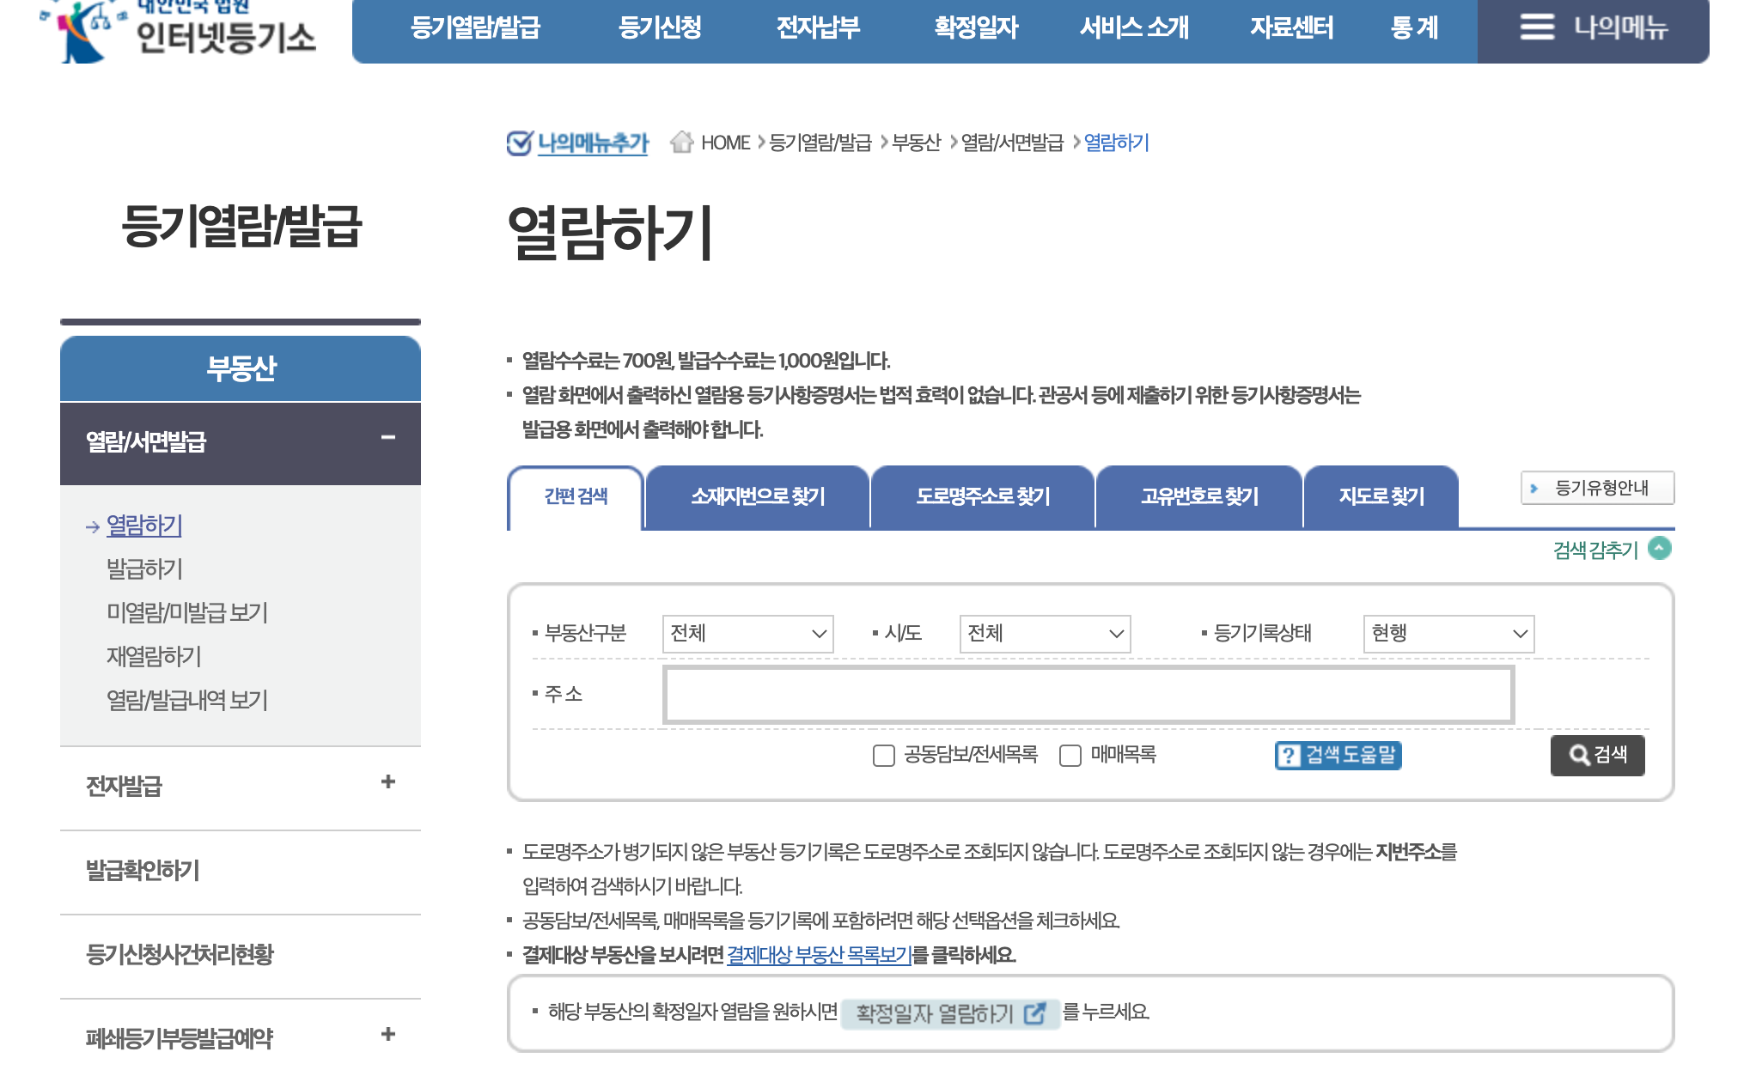Open 확정일자 열람하기 external link icon
Viewport: 1756px width, 1070px height.
(1035, 1013)
